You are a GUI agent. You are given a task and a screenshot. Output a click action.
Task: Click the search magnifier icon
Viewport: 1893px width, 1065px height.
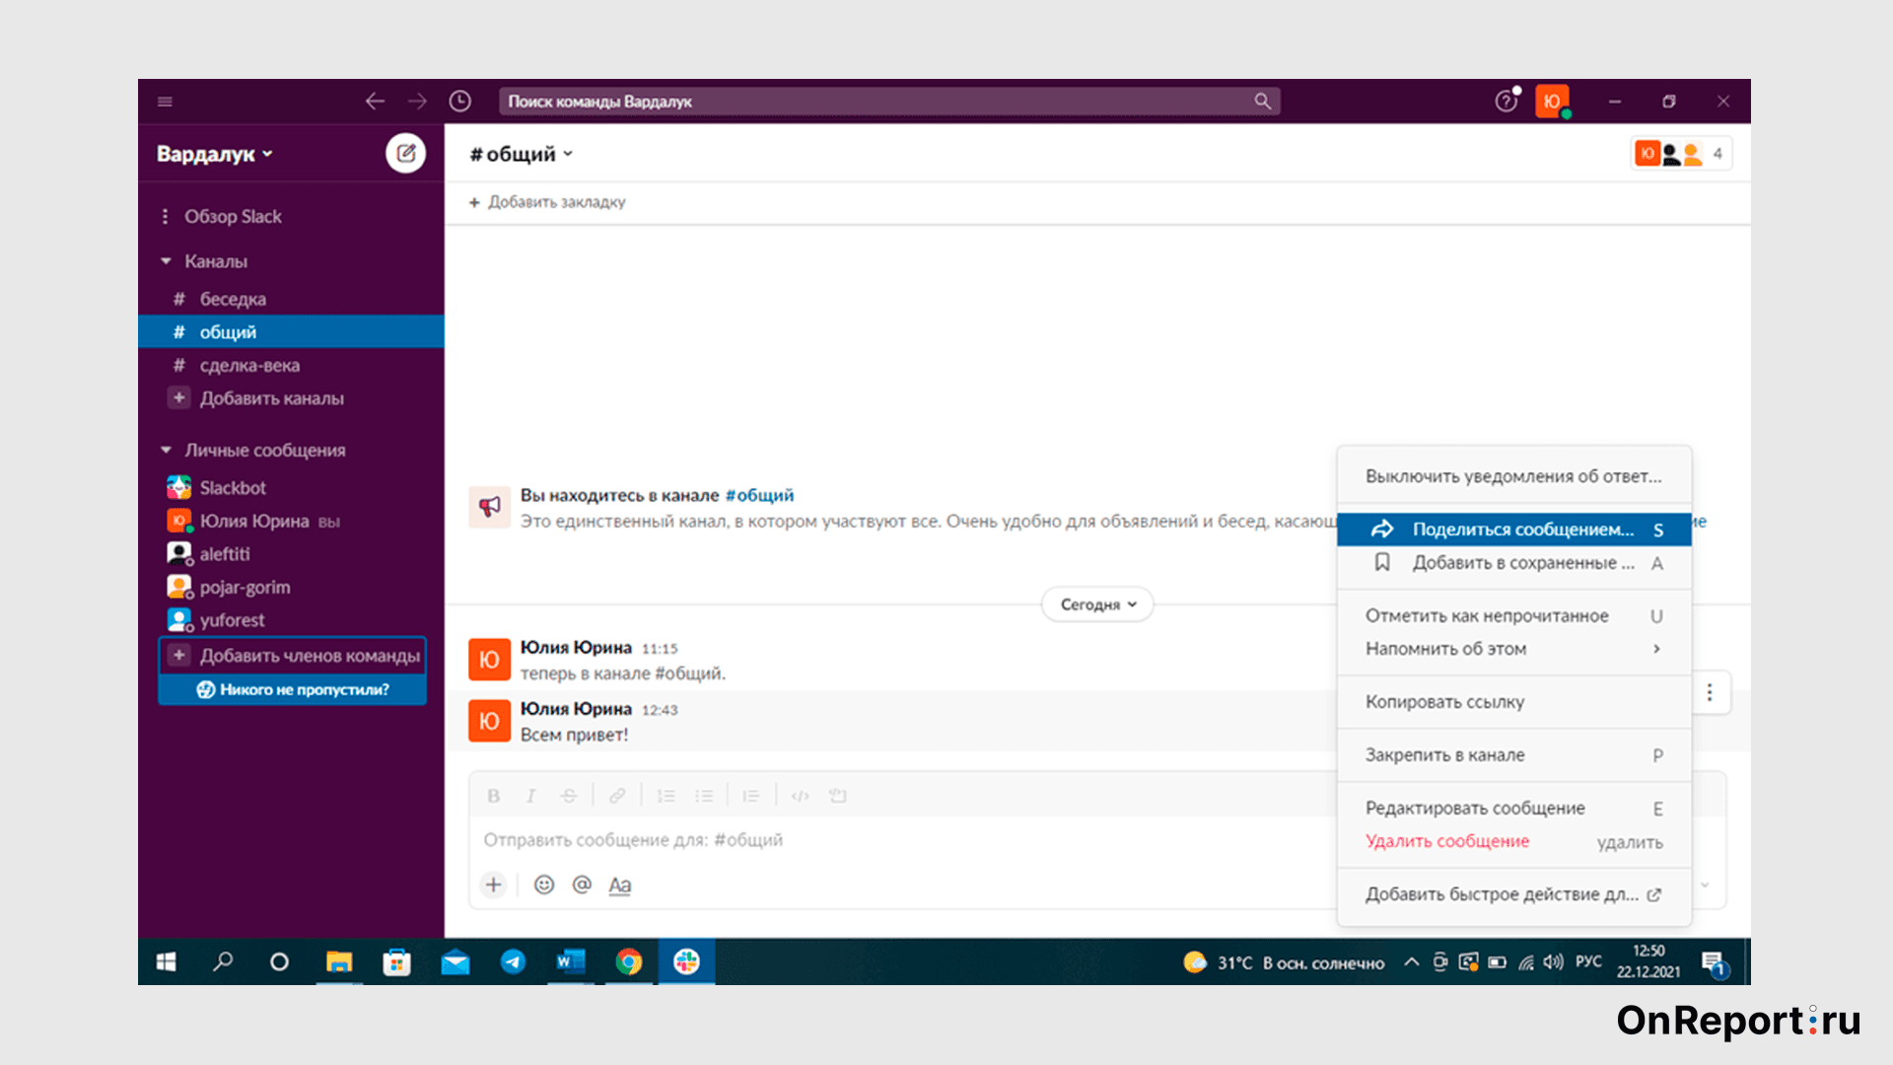coord(1262,102)
